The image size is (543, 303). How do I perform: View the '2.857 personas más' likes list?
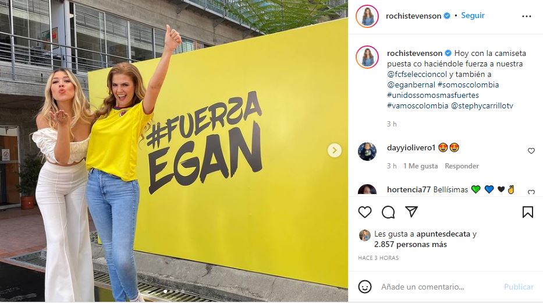[x=410, y=244]
